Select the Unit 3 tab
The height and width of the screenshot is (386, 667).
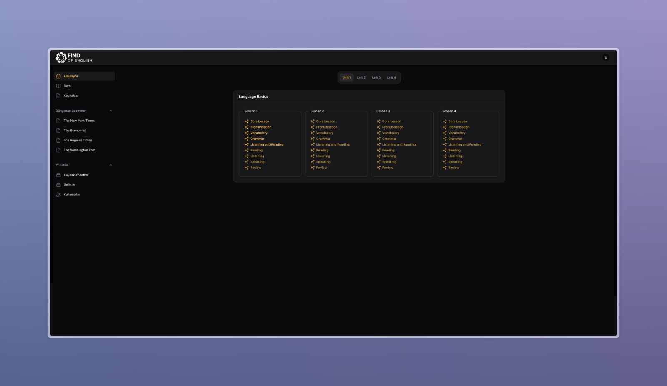pos(376,77)
